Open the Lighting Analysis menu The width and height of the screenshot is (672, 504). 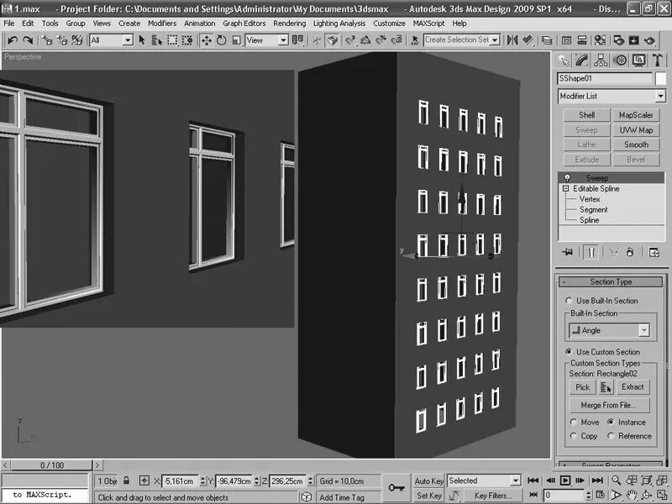(339, 24)
